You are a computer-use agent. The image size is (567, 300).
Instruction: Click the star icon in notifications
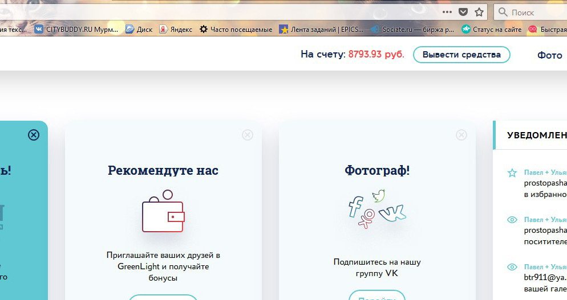coord(512,173)
